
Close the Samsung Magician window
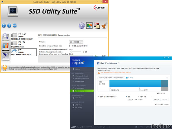pos(169,58)
